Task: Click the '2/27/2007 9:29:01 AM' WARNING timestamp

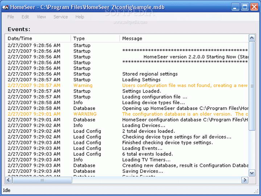Action: tap(34, 114)
